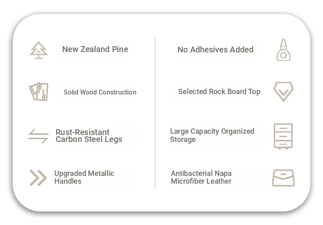Image resolution: width=323 pixels, height=225 pixels.
Task: Select the glue bottle icon
Action: pyautogui.click(x=283, y=50)
